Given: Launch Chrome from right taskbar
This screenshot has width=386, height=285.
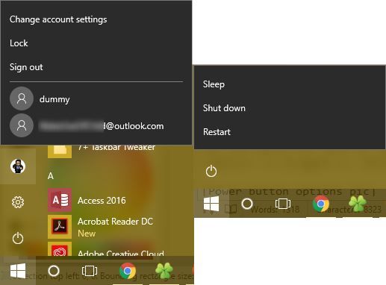Looking at the screenshot, I should tap(321, 204).
